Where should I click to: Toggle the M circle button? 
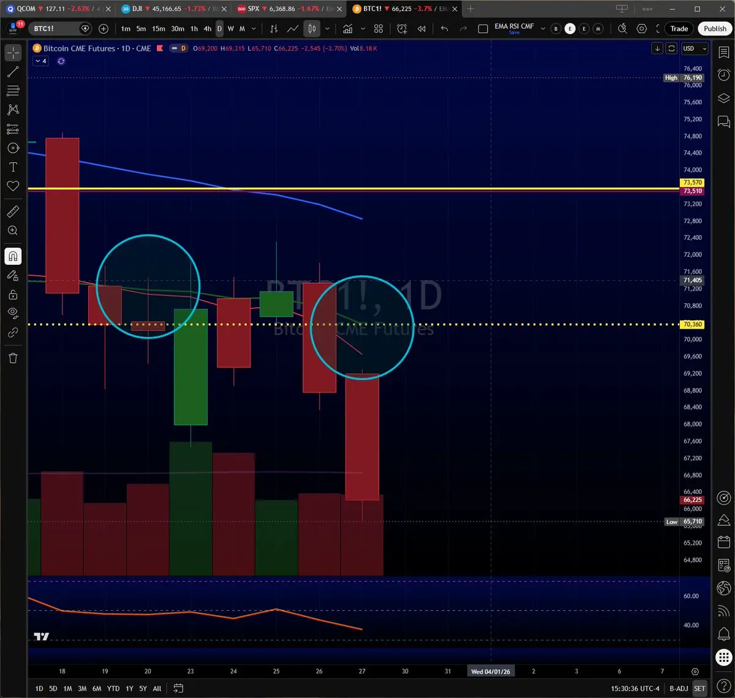tap(598, 29)
